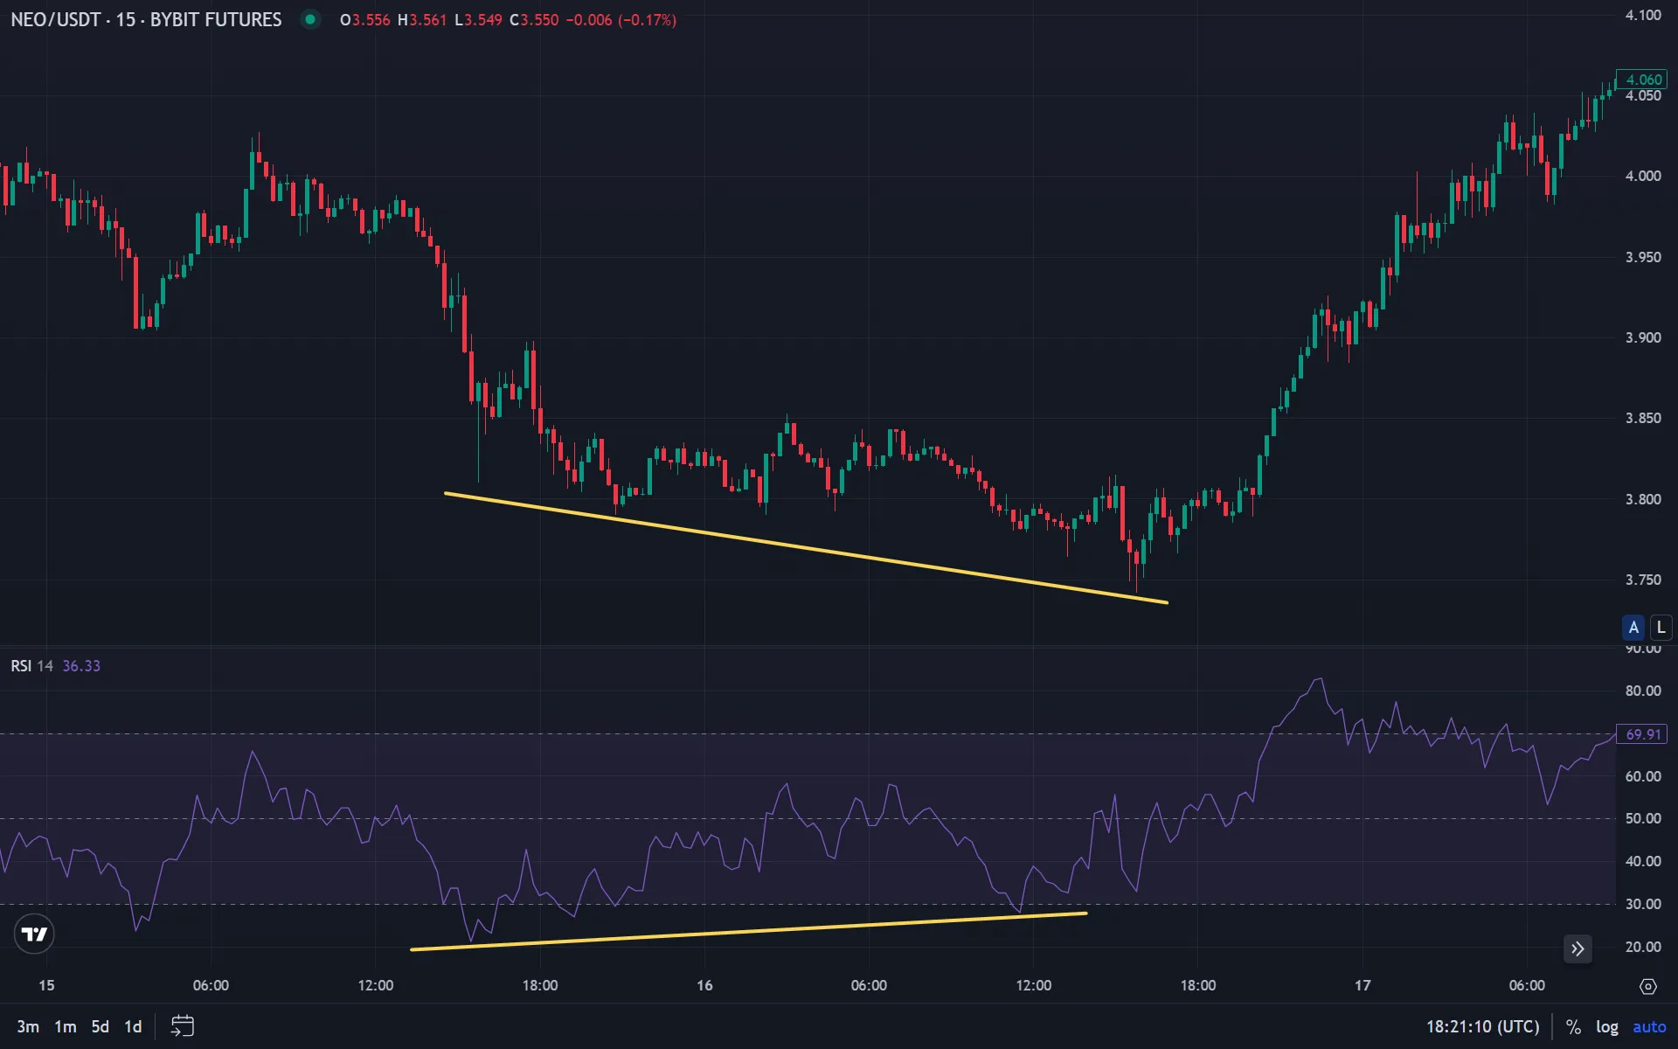The width and height of the screenshot is (1678, 1049).
Task: Toggle the A auto-scale button
Action: click(1633, 628)
